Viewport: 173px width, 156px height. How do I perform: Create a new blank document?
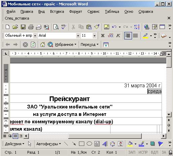7,27
